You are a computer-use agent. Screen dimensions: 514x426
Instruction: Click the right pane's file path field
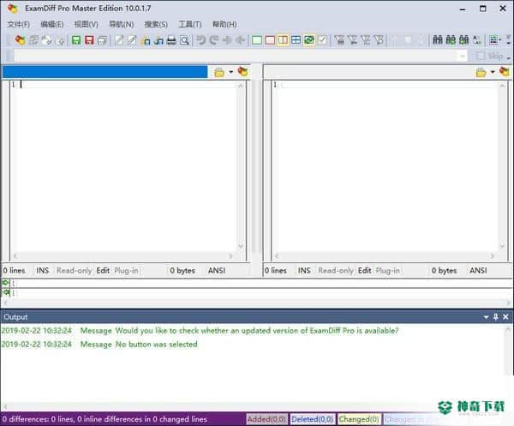[368, 72]
